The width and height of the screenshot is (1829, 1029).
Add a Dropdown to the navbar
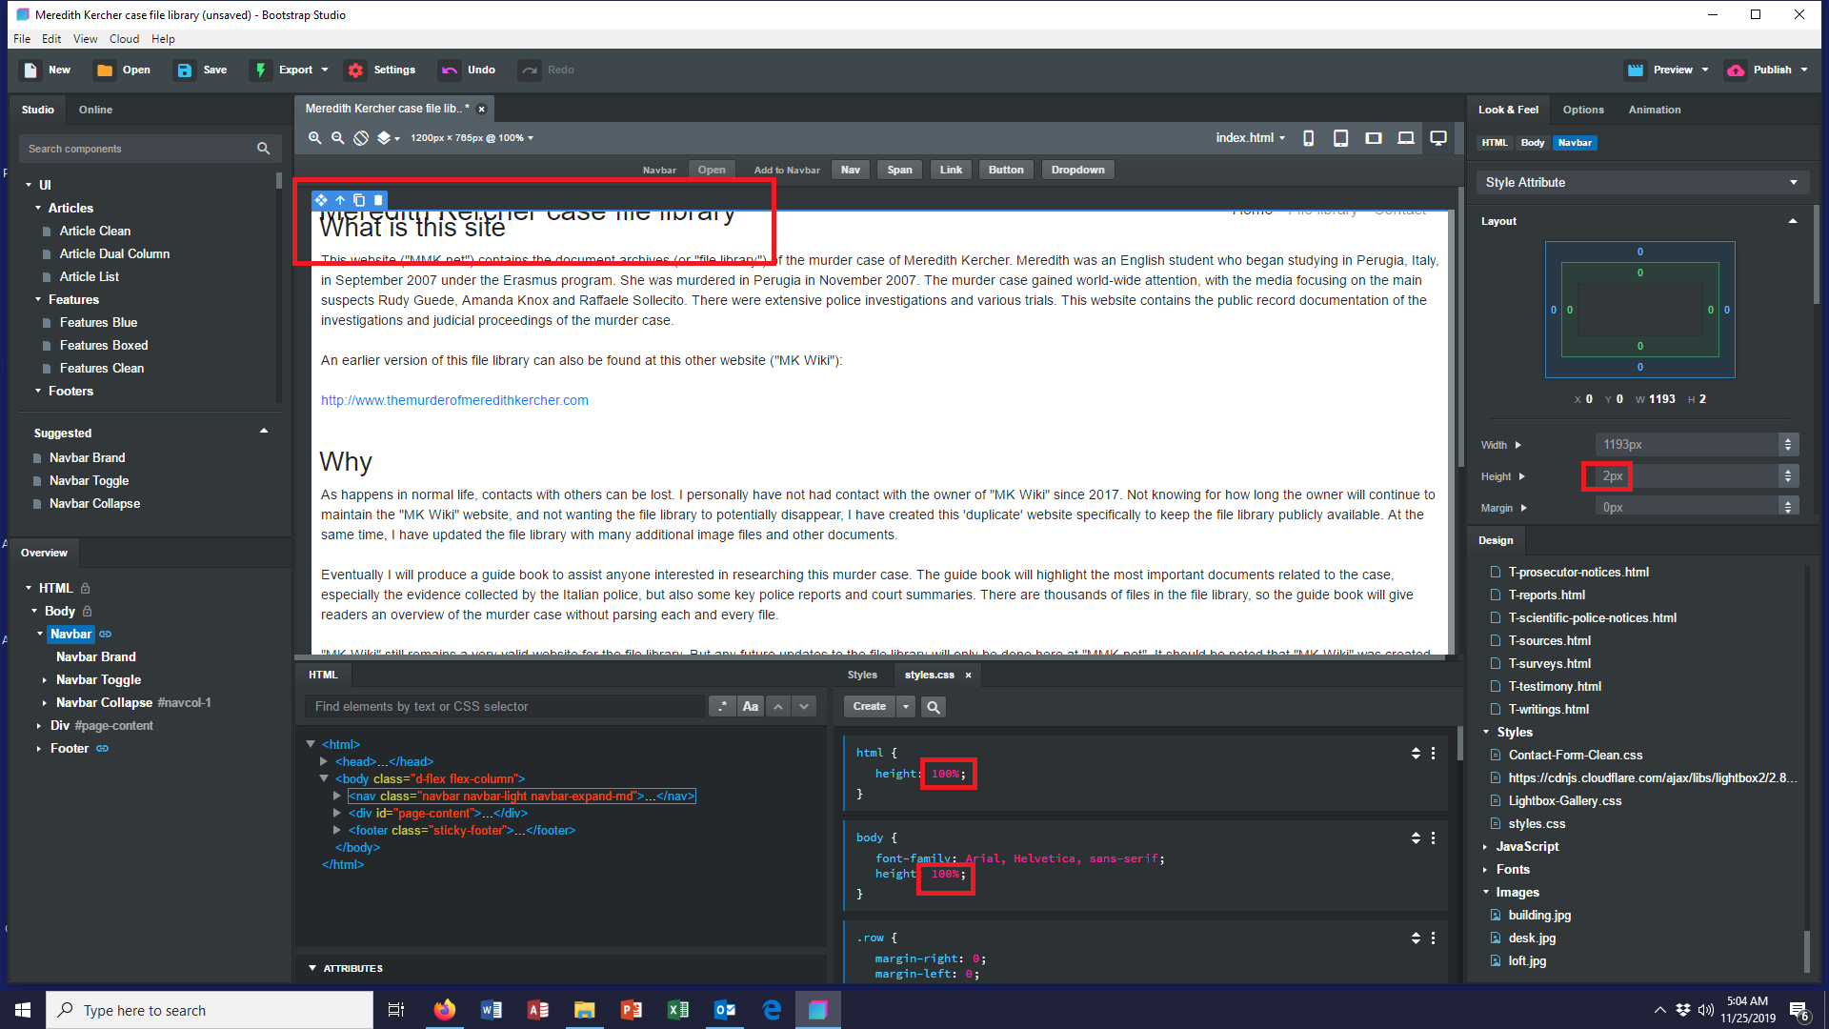tap(1077, 170)
